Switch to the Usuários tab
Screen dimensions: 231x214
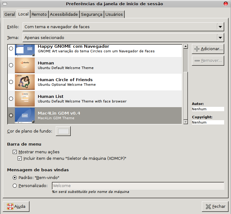click(114, 14)
